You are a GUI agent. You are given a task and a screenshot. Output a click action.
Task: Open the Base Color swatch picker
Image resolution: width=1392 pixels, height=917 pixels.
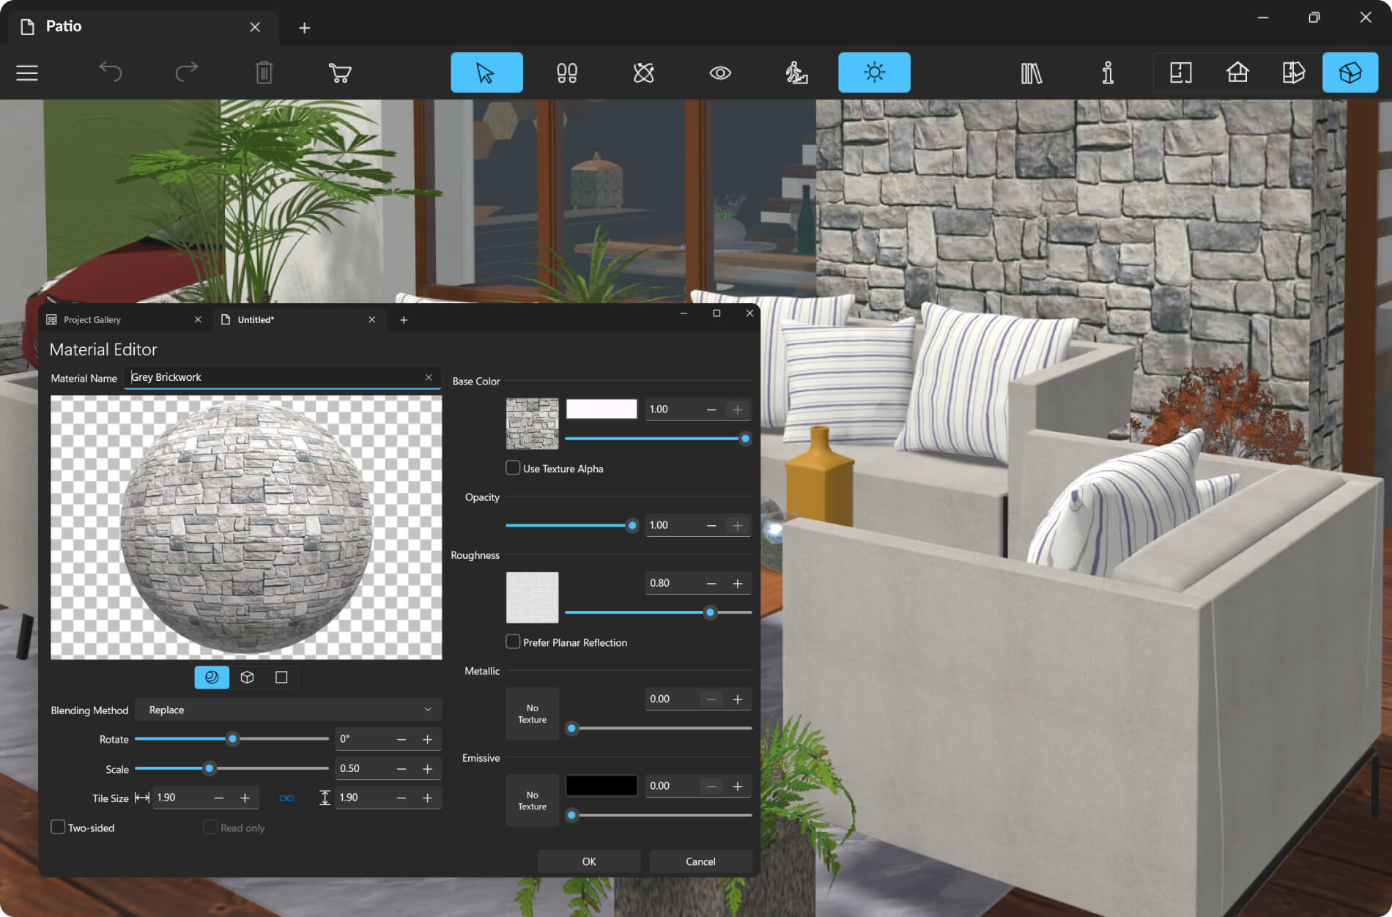pos(601,408)
